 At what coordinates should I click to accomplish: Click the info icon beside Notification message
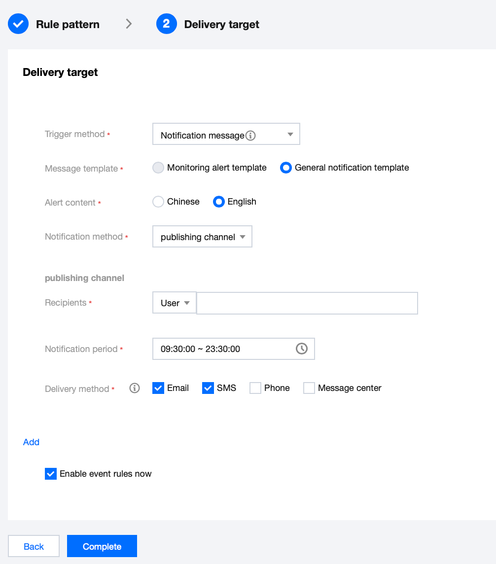coord(250,136)
